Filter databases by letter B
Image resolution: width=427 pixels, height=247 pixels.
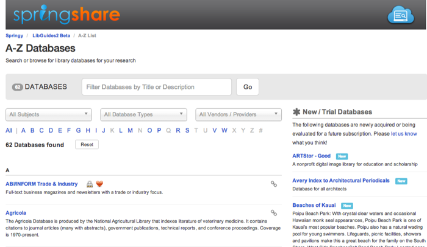pyautogui.click(x=32, y=130)
